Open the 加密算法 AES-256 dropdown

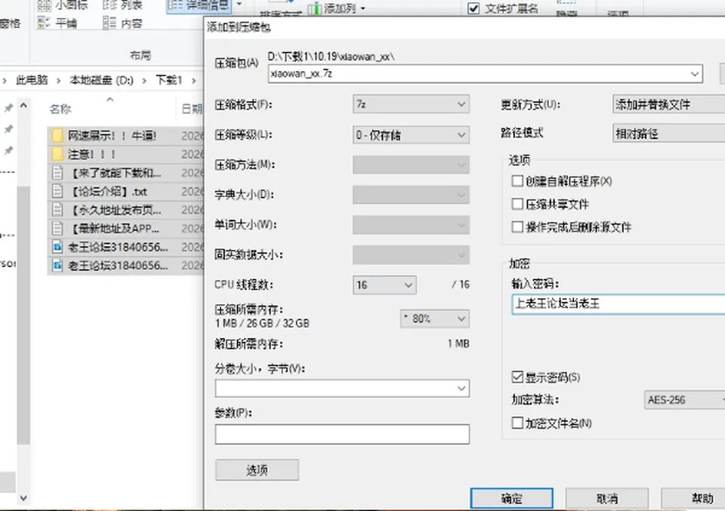[x=684, y=399]
